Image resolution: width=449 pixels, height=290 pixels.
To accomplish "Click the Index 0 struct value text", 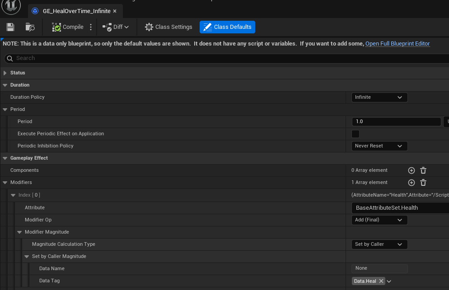I will pos(400,195).
